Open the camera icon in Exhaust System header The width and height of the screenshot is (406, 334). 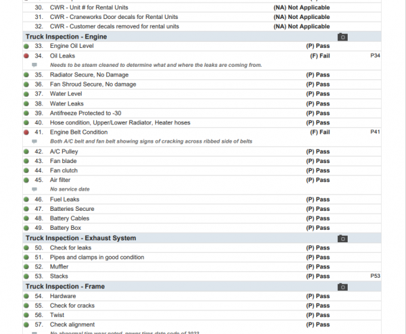click(342, 238)
